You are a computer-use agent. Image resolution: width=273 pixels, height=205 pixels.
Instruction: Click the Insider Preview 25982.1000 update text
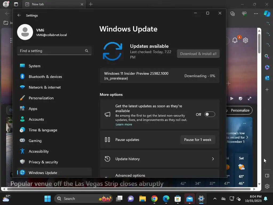[x=136, y=76]
